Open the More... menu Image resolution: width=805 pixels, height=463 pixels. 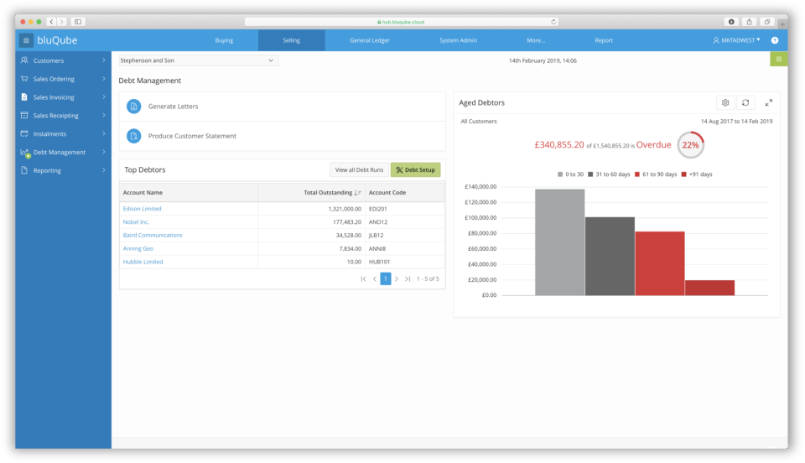pyautogui.click(x=536, y=40)
